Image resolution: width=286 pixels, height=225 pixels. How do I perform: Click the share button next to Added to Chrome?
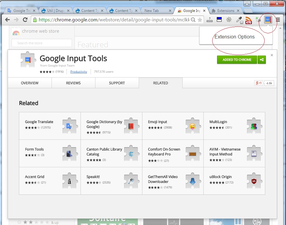(262, 60)
